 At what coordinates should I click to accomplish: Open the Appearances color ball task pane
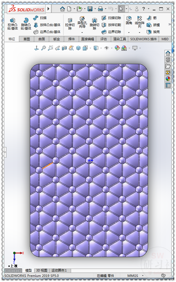168,79
